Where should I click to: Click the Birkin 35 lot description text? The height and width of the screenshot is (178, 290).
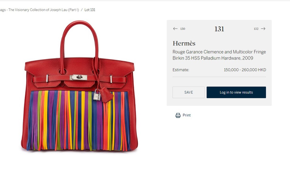click(219, 55)
